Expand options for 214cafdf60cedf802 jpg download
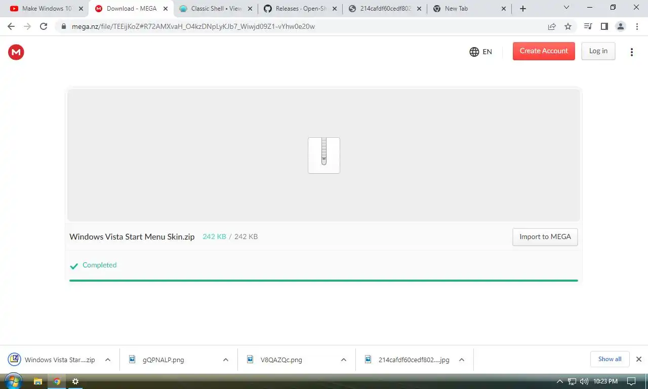The width and height of the screenshot is (648, 389). point(462,360)
